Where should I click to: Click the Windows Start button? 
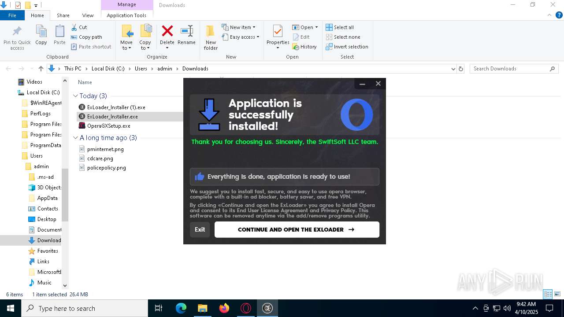coord(10,308)
